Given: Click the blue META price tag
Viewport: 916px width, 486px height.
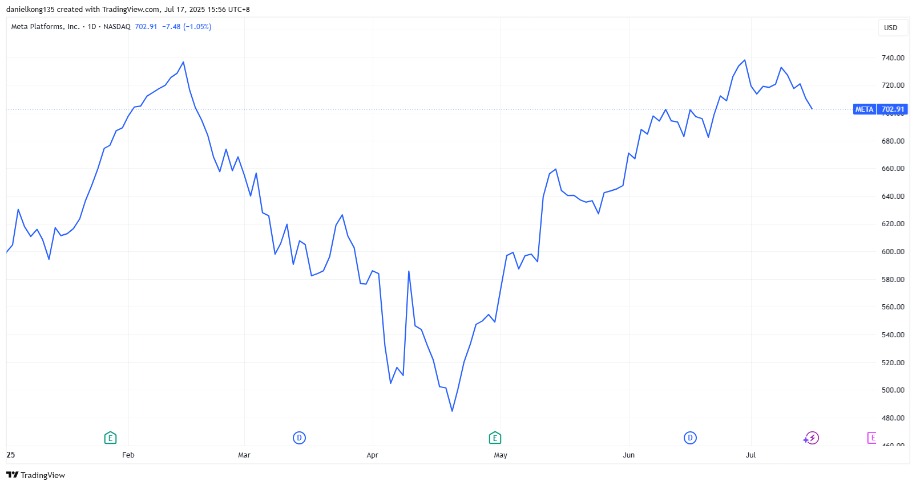Looking at the screenshot, I should tap(880, 109).
